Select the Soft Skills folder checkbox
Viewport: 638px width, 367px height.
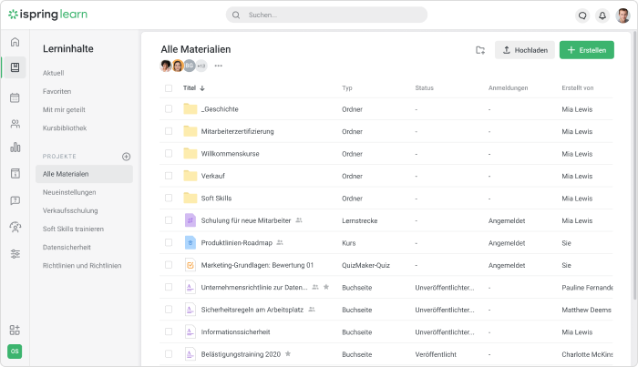point(168,198)
